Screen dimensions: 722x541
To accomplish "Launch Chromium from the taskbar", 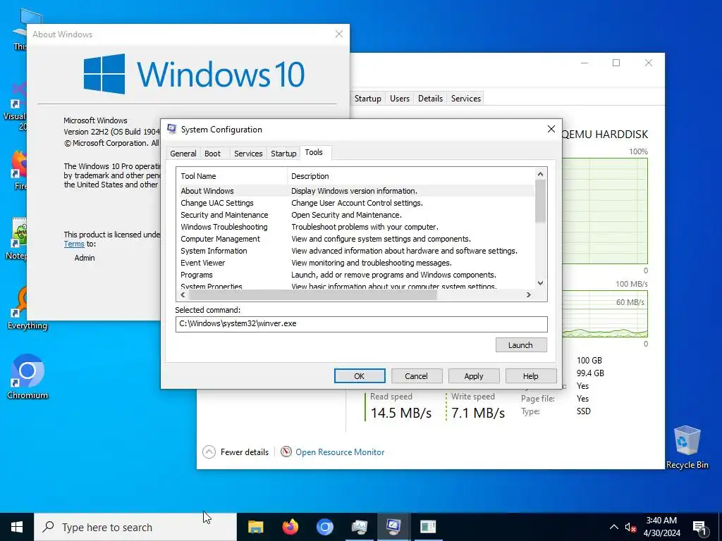I will [x=324, y=527].
